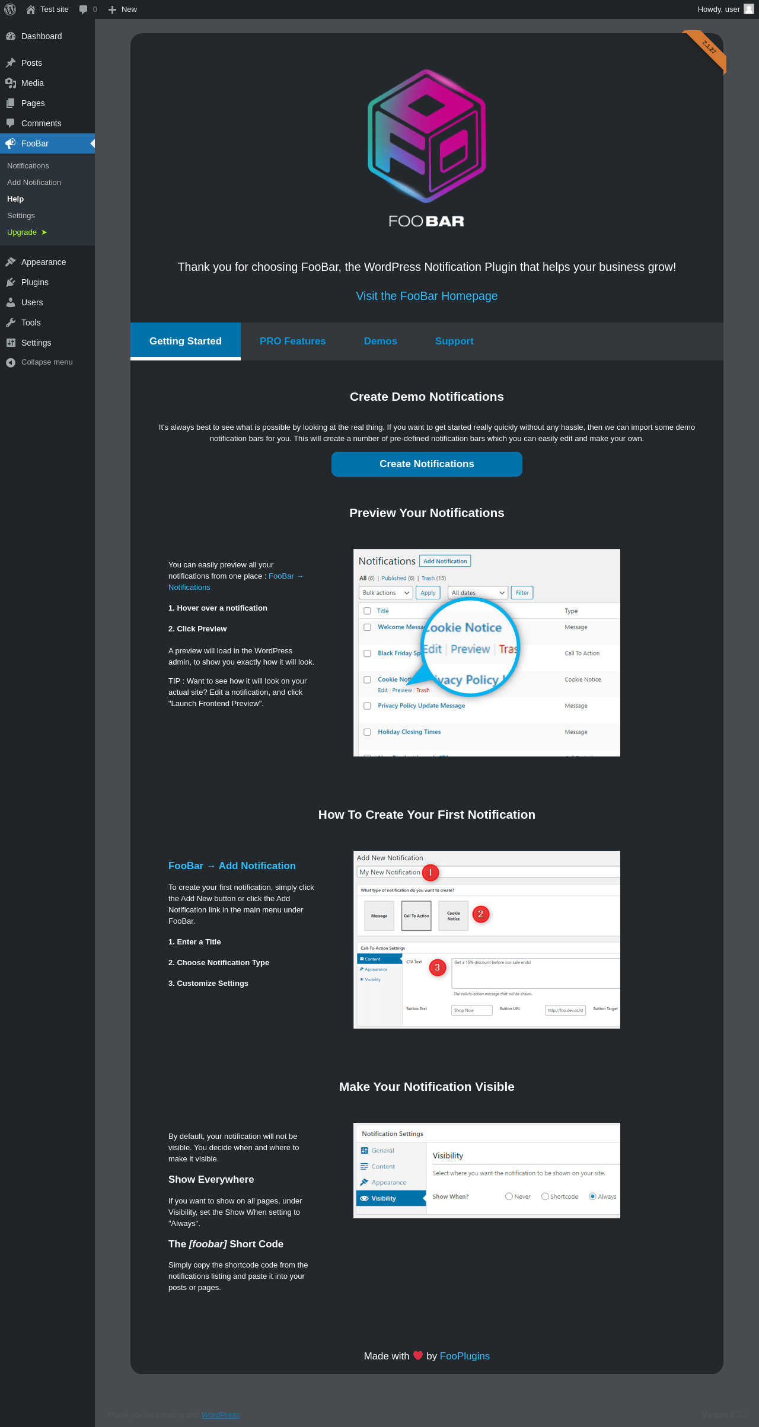Open Add Notification submenu item
This screenshot has width=759, height=1427.
34,183
